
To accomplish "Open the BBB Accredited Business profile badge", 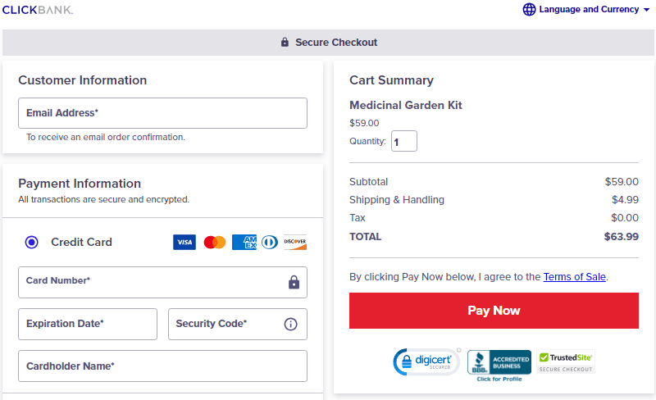I will 499,366.
